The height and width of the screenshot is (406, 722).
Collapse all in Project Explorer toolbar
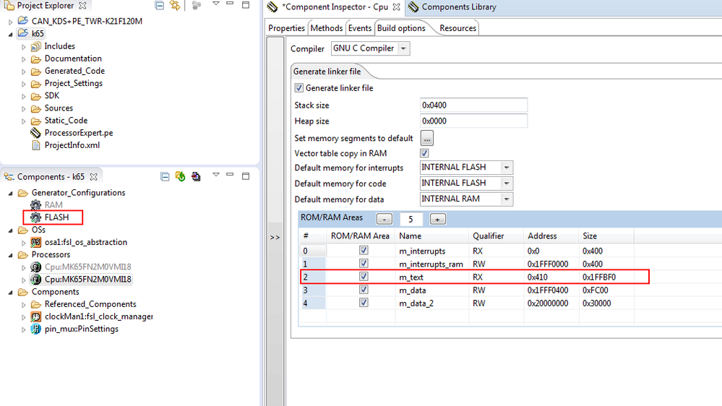(159, 6)
